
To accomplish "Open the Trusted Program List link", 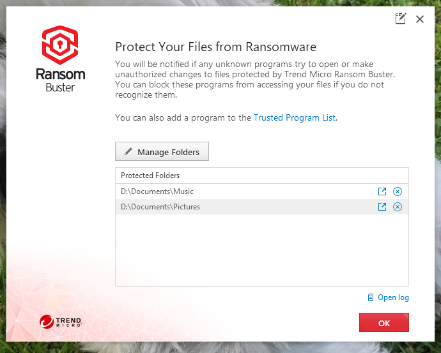I will click(294, 117).
